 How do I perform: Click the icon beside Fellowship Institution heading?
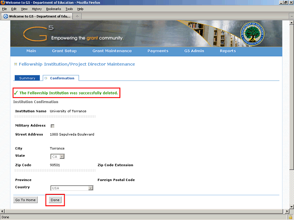[16, 64]
